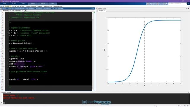Expand the address bar history dropdown

pos(189,6)
